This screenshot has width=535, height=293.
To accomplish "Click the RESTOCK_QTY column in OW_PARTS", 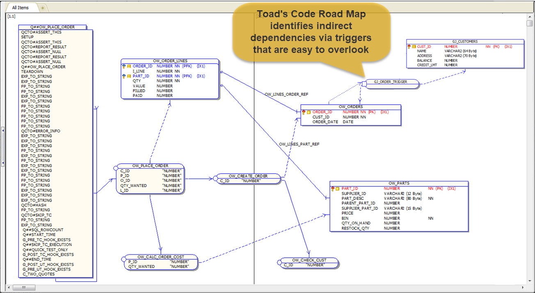I will pos(355,228).
